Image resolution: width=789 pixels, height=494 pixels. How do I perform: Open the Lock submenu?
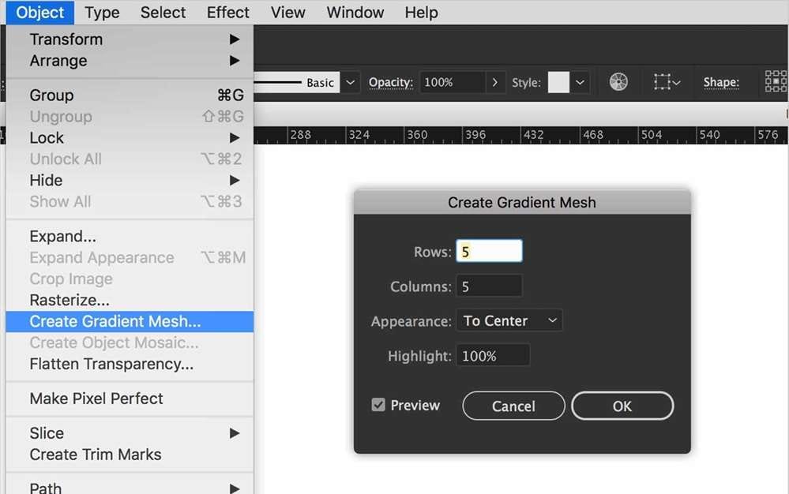click(130, 137)
